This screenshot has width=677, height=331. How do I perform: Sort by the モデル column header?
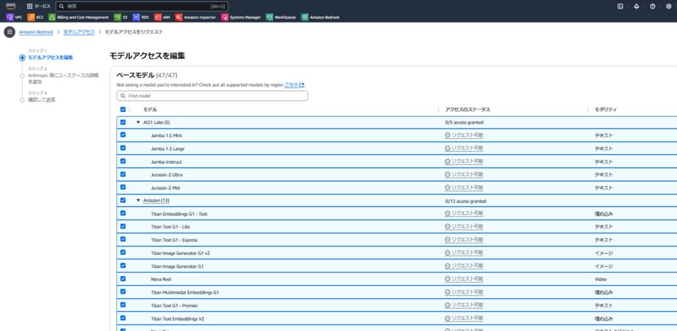[x=150, y=110]
